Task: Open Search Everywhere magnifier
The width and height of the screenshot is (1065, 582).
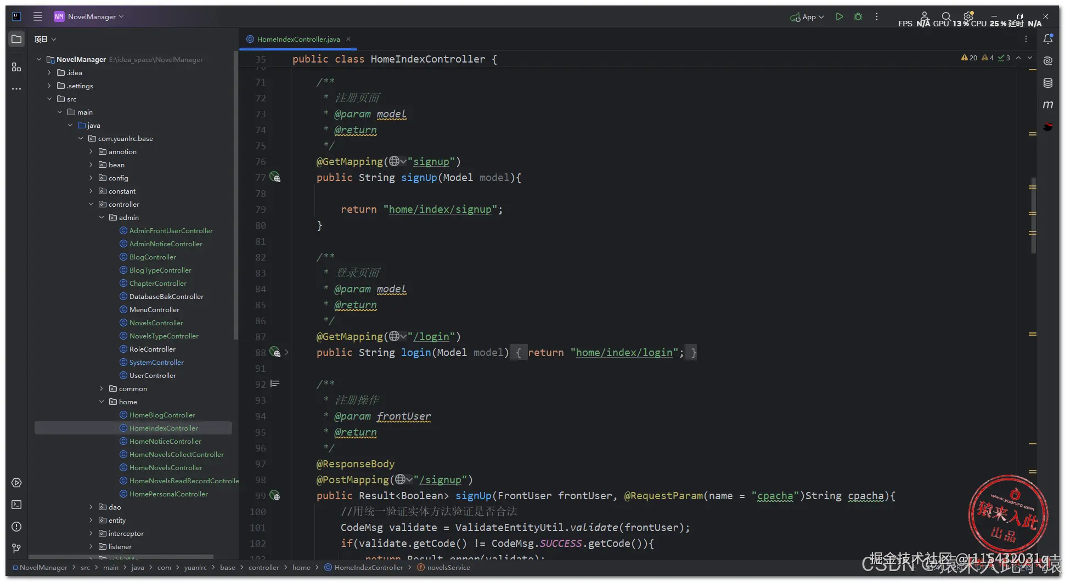Action: [946, 16]
